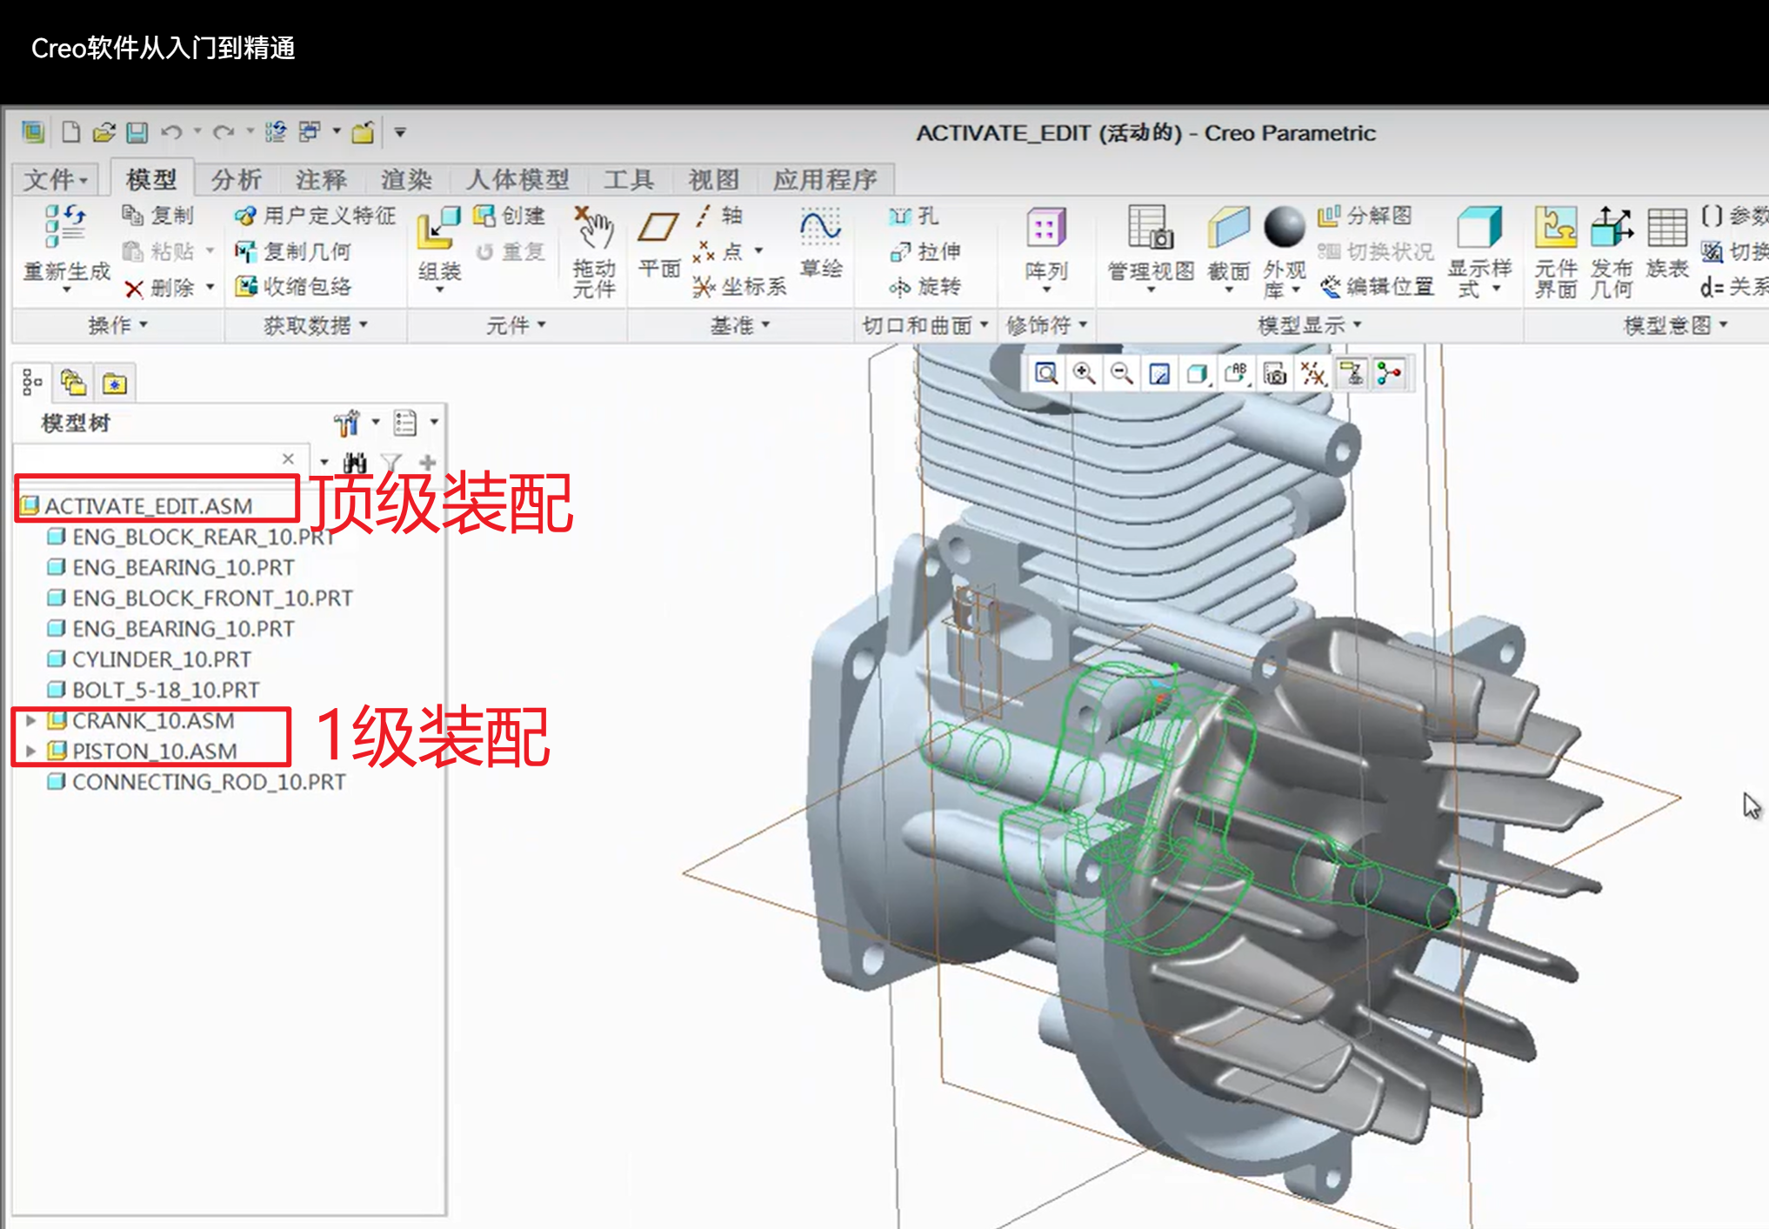The width and height of the screenshot is (1769, 1229).
Task: Switch to the Analysis (分析) ribbon tab
Action: click(x=236, y=179)
